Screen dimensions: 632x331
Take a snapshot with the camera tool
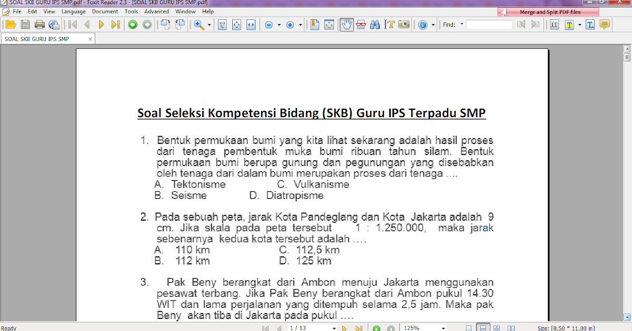[404, 24]
